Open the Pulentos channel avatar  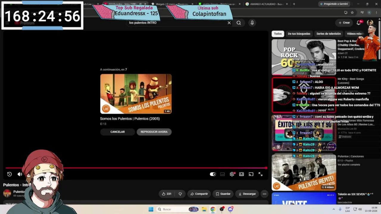tap(7, 193)
